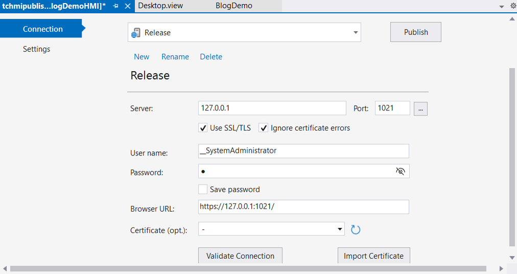Open the Settings section
517x274 pixels.
(36, 49)
